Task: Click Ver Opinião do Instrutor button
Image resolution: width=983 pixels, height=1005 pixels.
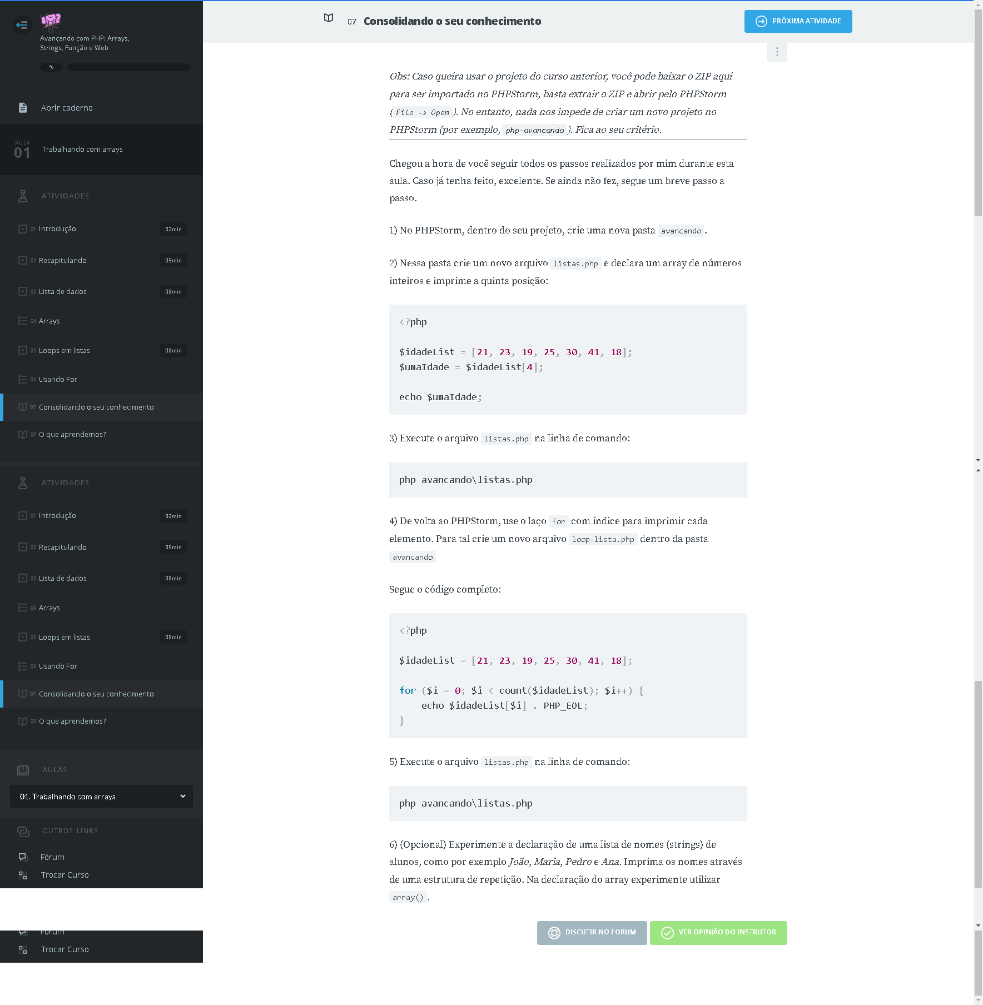Action: click(x=718, y=933)
